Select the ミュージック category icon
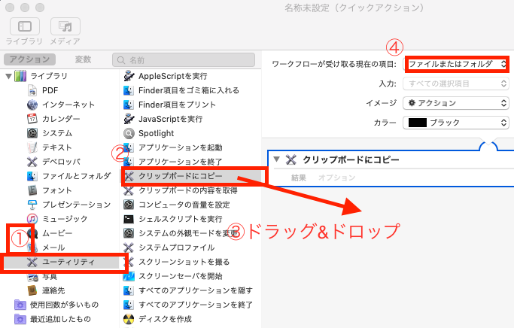Screen dimensions: 514x328 coord(32,219)
